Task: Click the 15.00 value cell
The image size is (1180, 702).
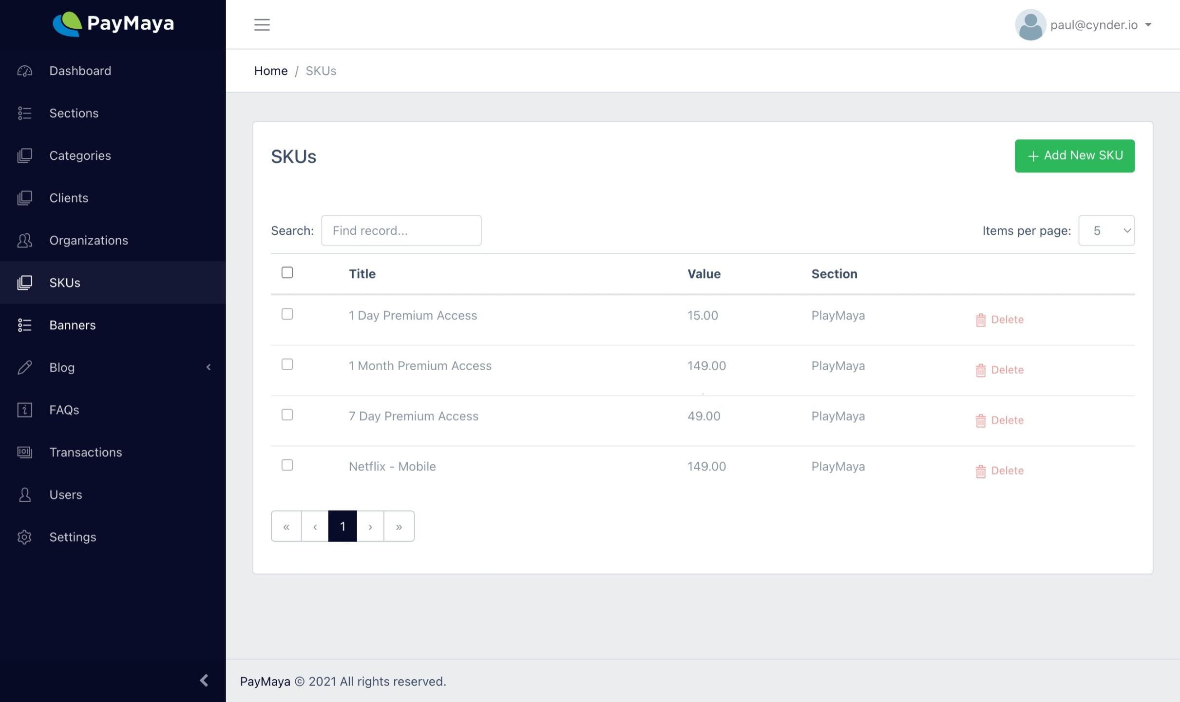Action: point(703,315)
